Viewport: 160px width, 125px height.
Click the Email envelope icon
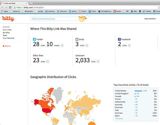coord(77,39)
